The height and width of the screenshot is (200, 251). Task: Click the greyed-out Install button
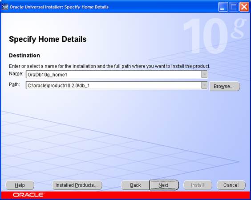coord(198,185)
